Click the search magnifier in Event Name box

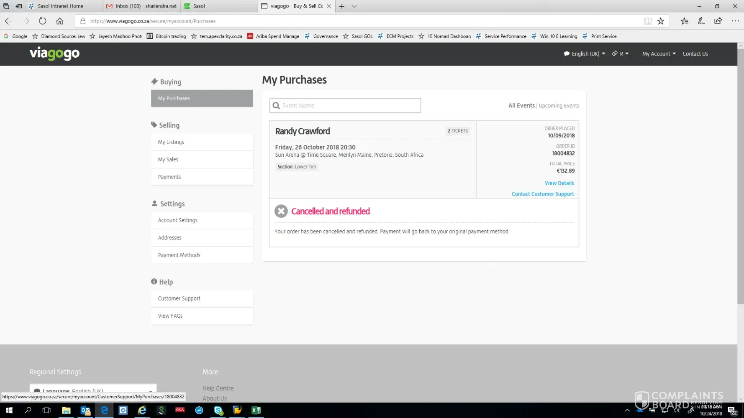pyautogui.click(x=276, y=106)
